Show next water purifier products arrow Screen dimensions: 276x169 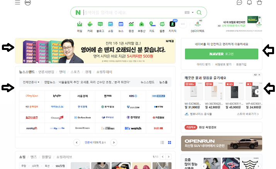click(257, 91)
